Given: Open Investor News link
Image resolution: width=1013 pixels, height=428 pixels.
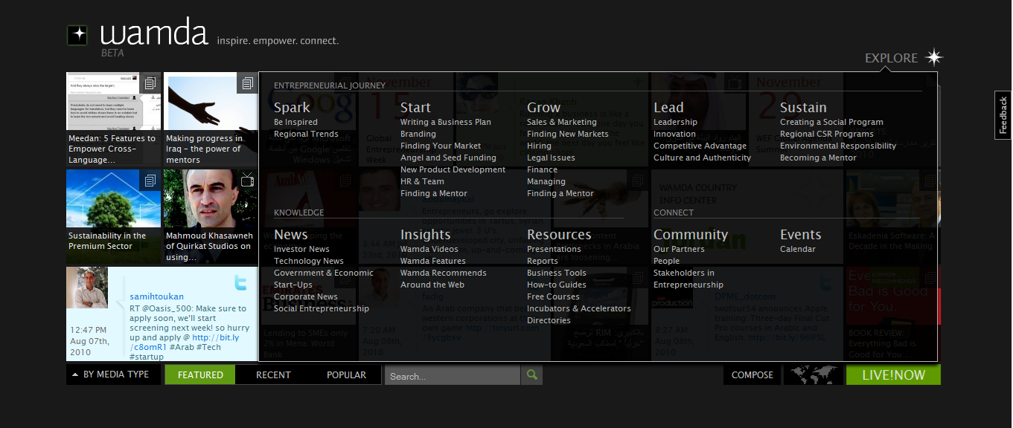Looking at the screenshot, I should pyautogui.click(x=301, y=249).
